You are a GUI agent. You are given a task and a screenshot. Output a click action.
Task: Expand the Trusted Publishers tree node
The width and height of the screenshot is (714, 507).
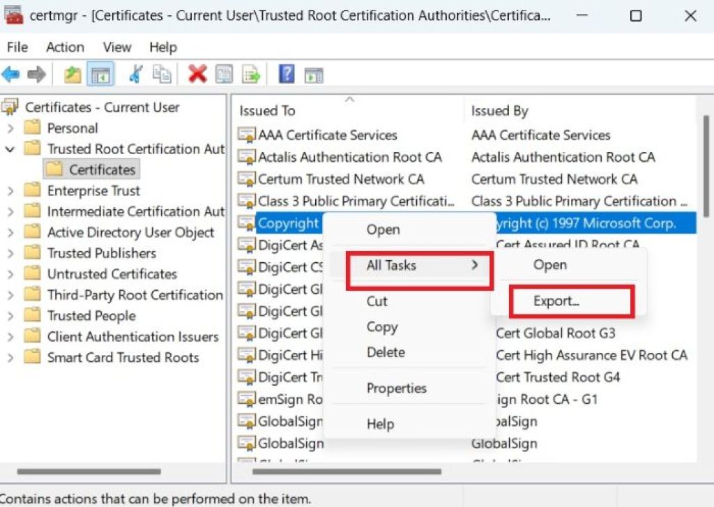click(x=10, y=253)
